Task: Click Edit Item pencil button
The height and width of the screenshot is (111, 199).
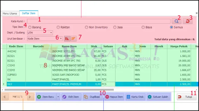Action: [72, 97]
